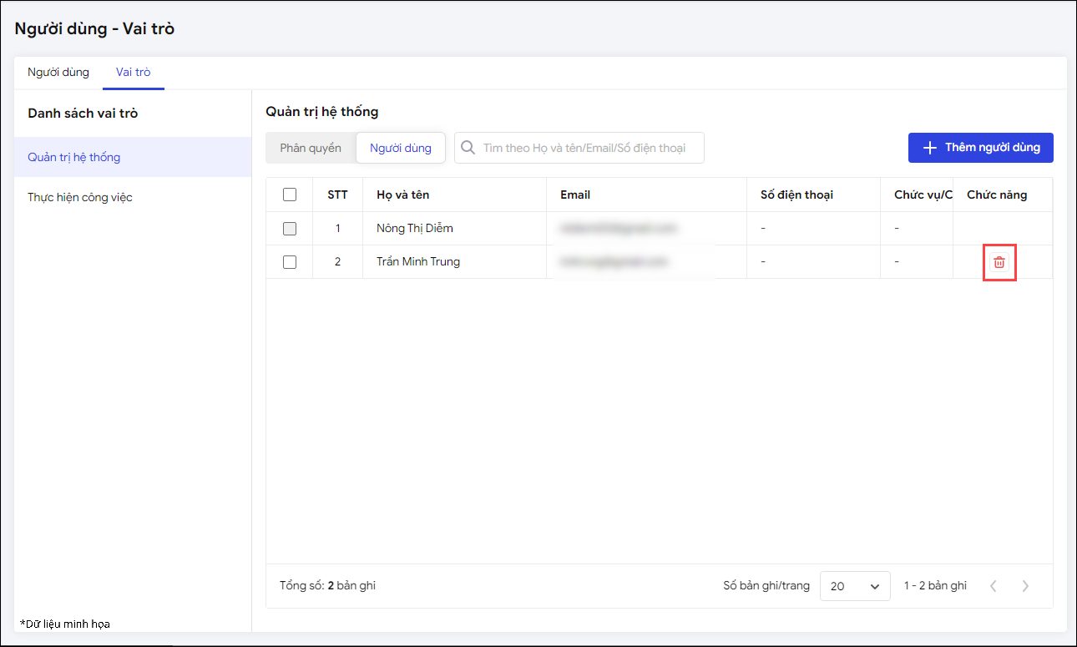The height and width of the screenshot is (647, 1077).
Task: Toggle the select-all header checkbox
Action: [x=290, y=195]
